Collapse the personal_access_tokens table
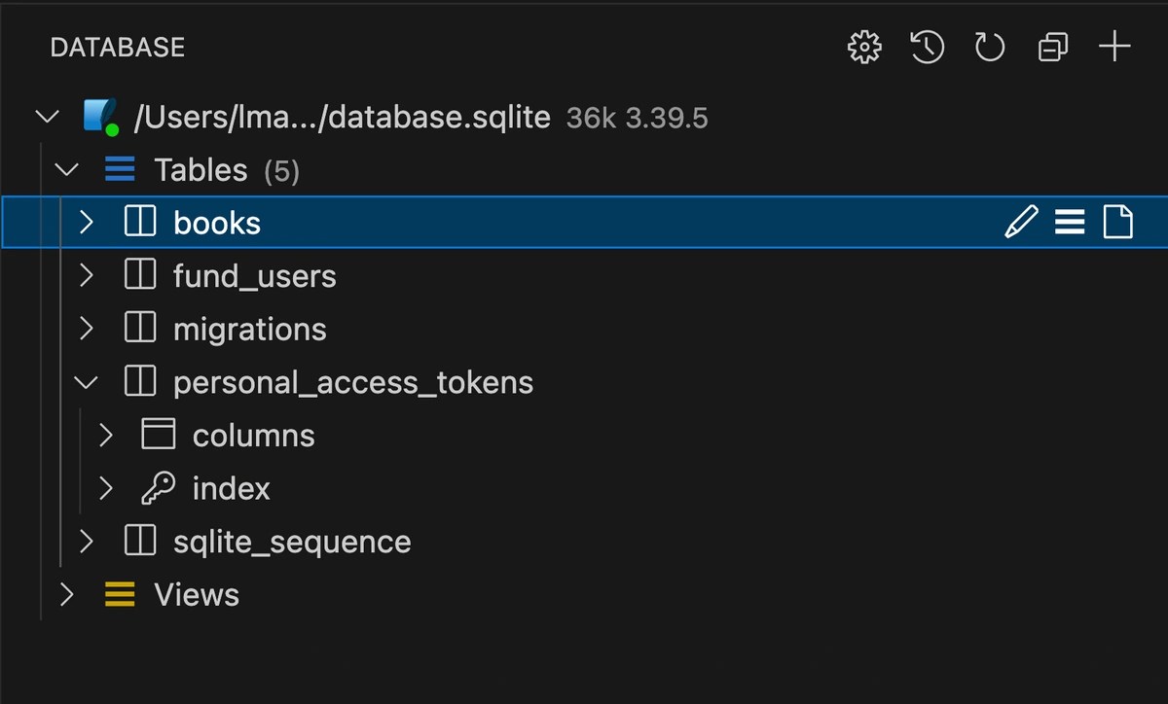 (x=86, y=382)
